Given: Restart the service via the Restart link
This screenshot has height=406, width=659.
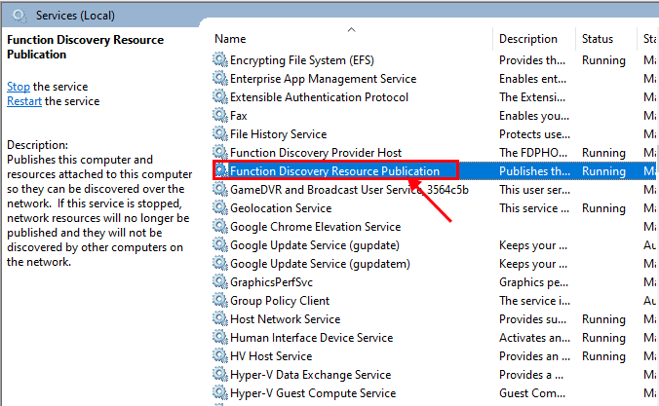Looking at the screenshot, I should (24, 101).
